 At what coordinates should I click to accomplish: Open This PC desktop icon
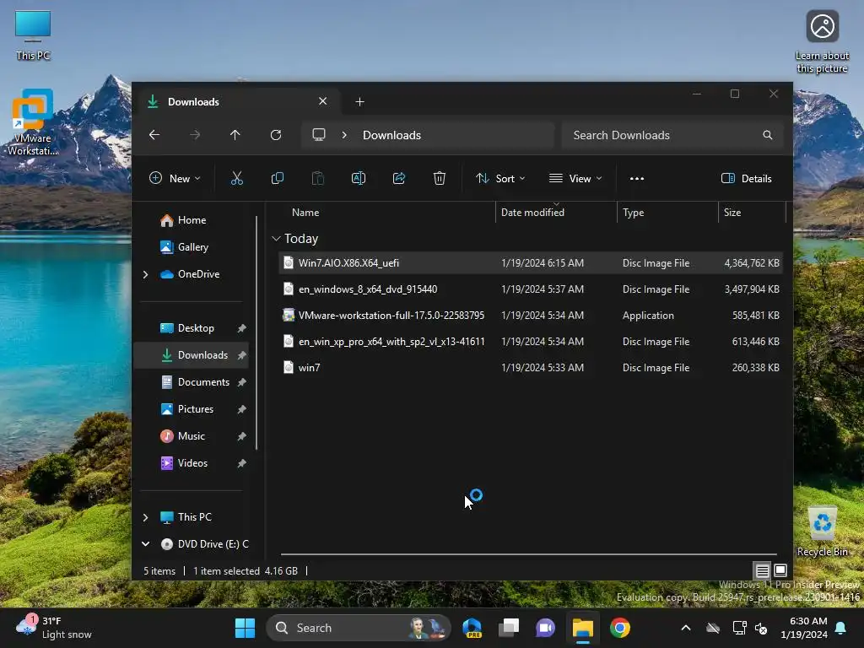[x=33, y=35]
